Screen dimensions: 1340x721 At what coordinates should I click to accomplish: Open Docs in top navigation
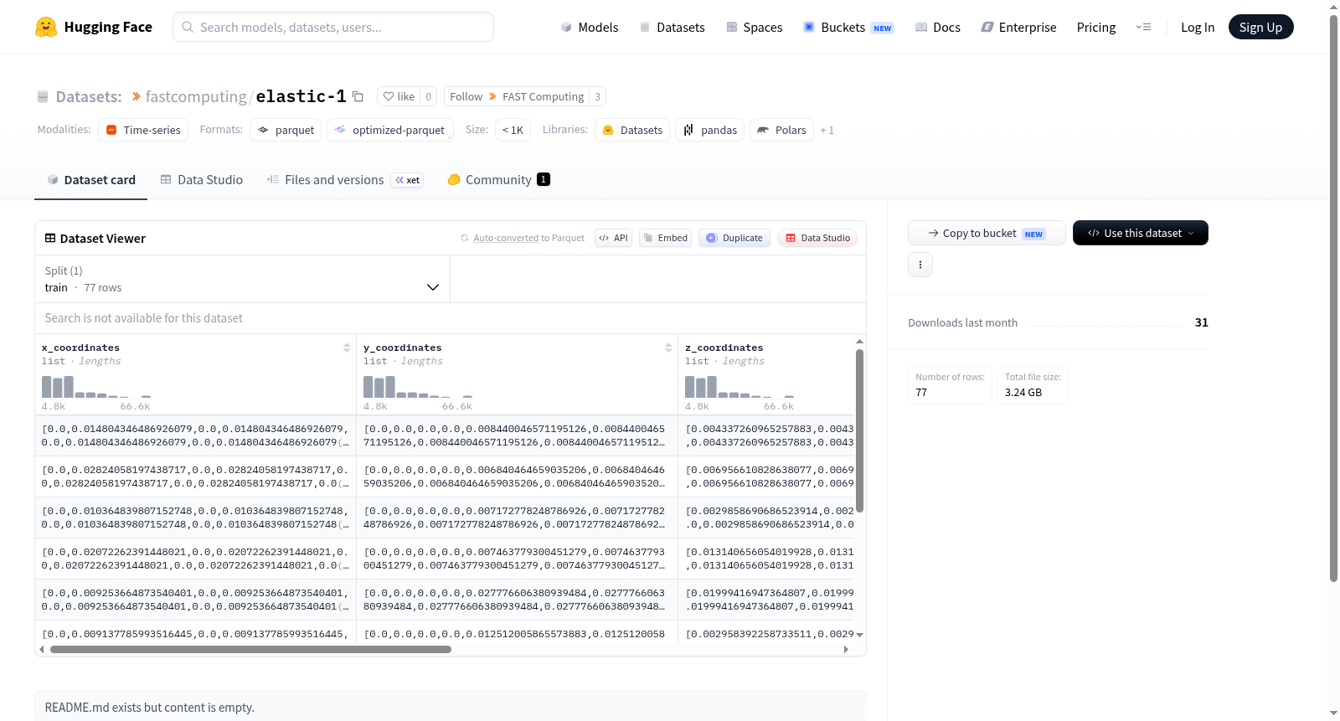pos(938,27)
